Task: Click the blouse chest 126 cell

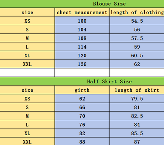Action: [82, 64]
